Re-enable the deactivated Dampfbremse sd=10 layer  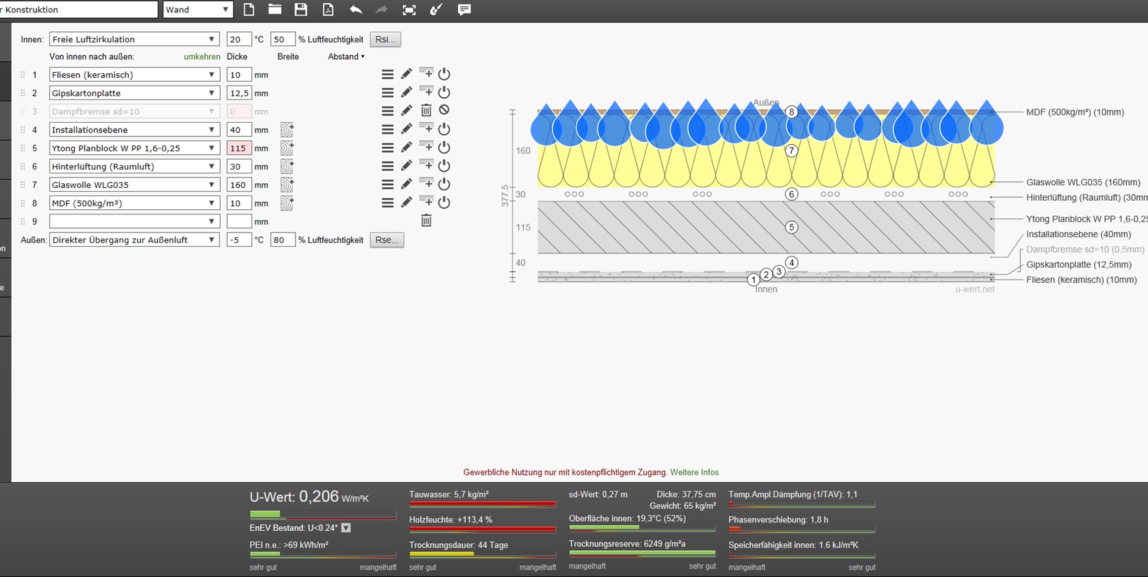[444, 110]
